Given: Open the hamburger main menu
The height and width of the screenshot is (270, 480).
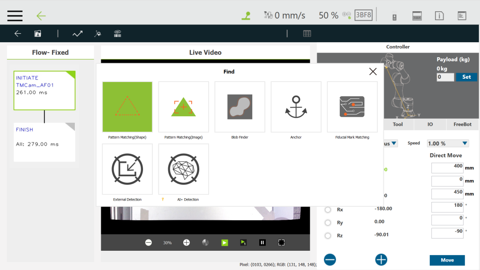Looking at the screenshot, I should tap(15, 15).
